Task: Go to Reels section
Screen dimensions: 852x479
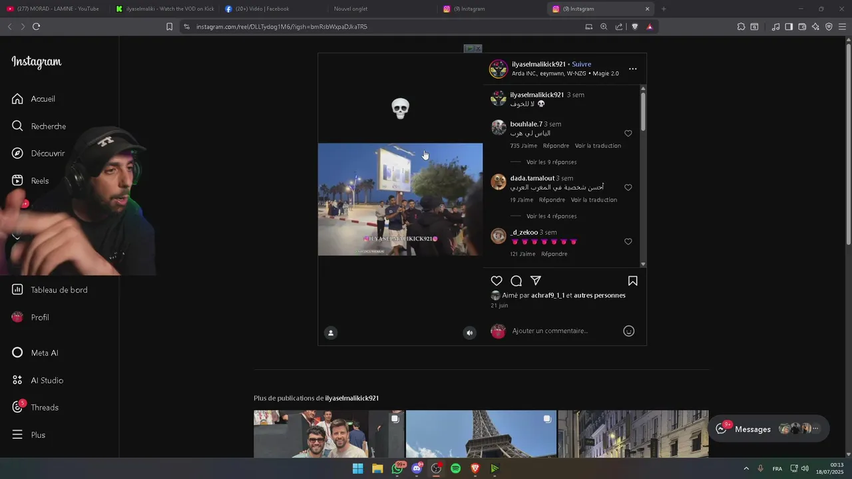Action: pos(31,181)
